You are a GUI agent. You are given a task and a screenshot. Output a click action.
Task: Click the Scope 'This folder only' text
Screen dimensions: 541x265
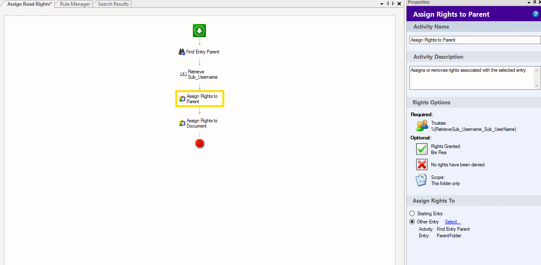[x=445, y=183]
